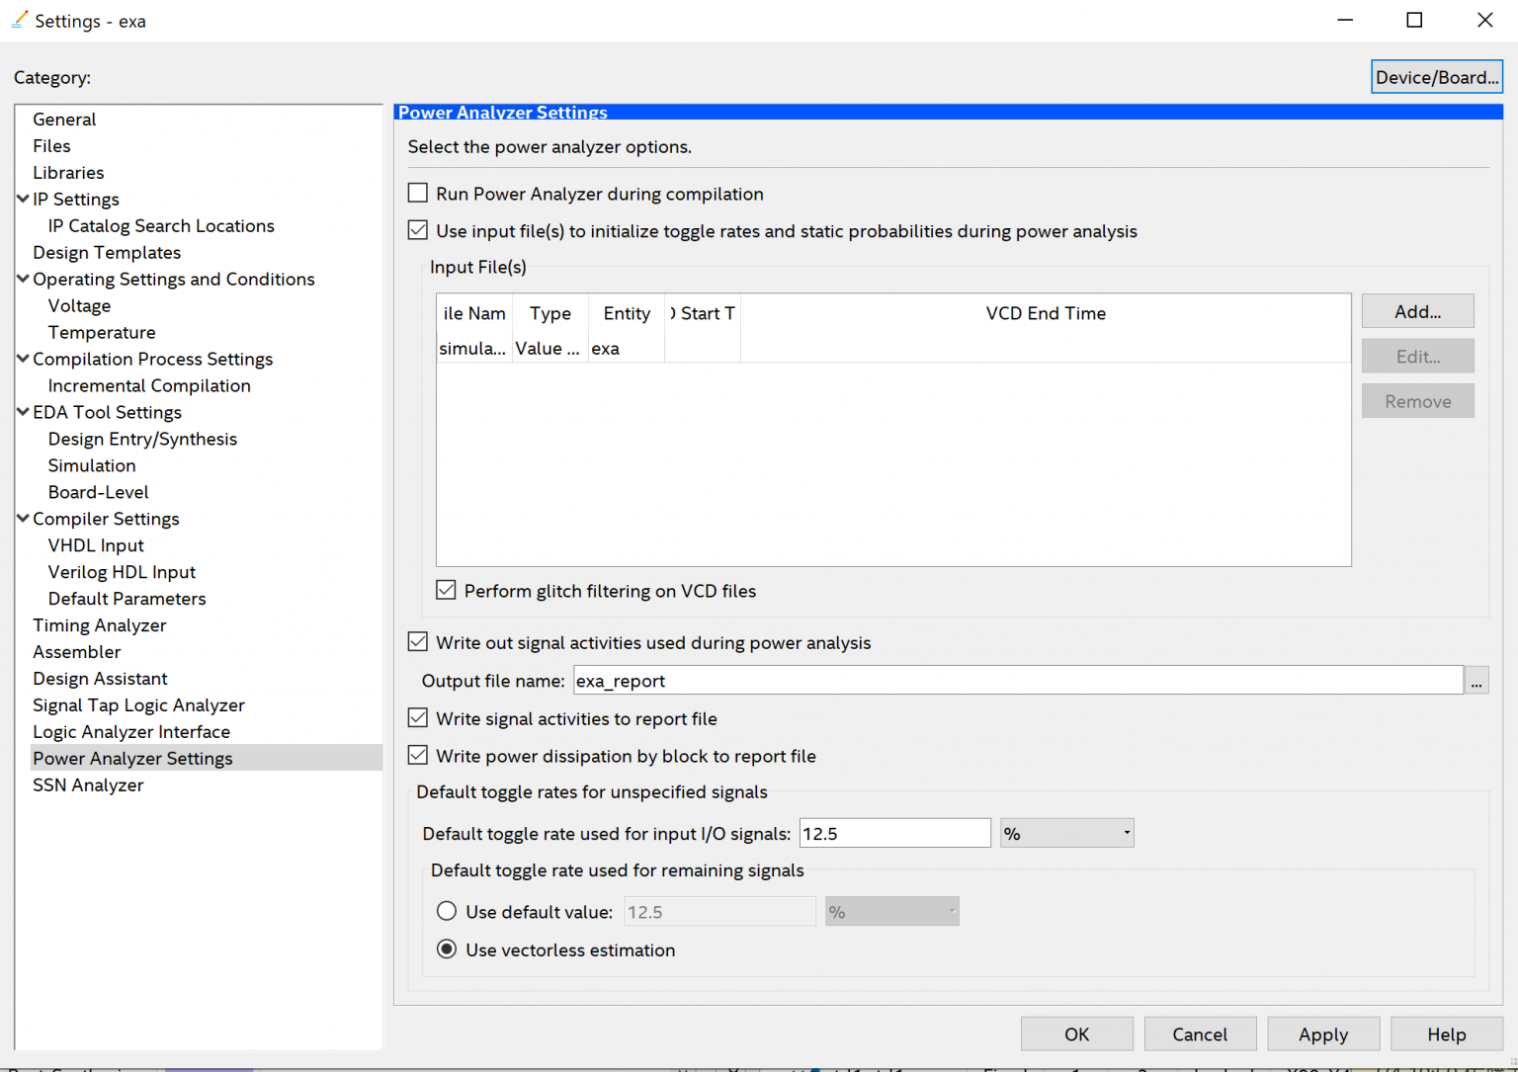Click the Output file name text field

click(x=1018, y=681)
